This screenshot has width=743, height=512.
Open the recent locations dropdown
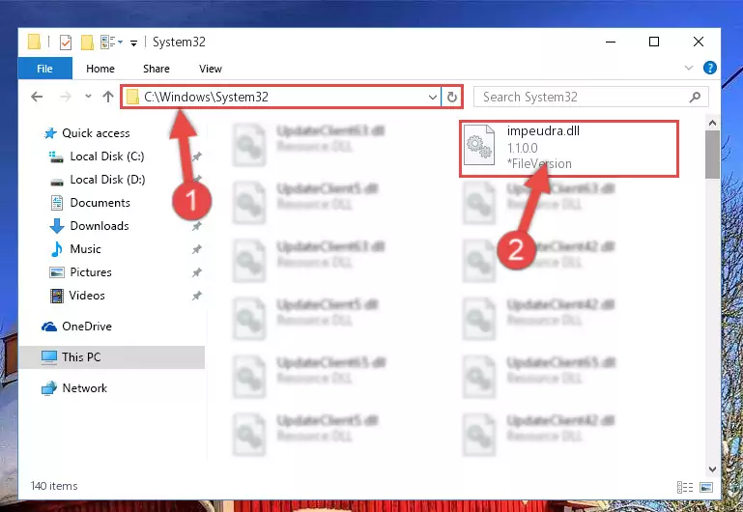[88, 97]
